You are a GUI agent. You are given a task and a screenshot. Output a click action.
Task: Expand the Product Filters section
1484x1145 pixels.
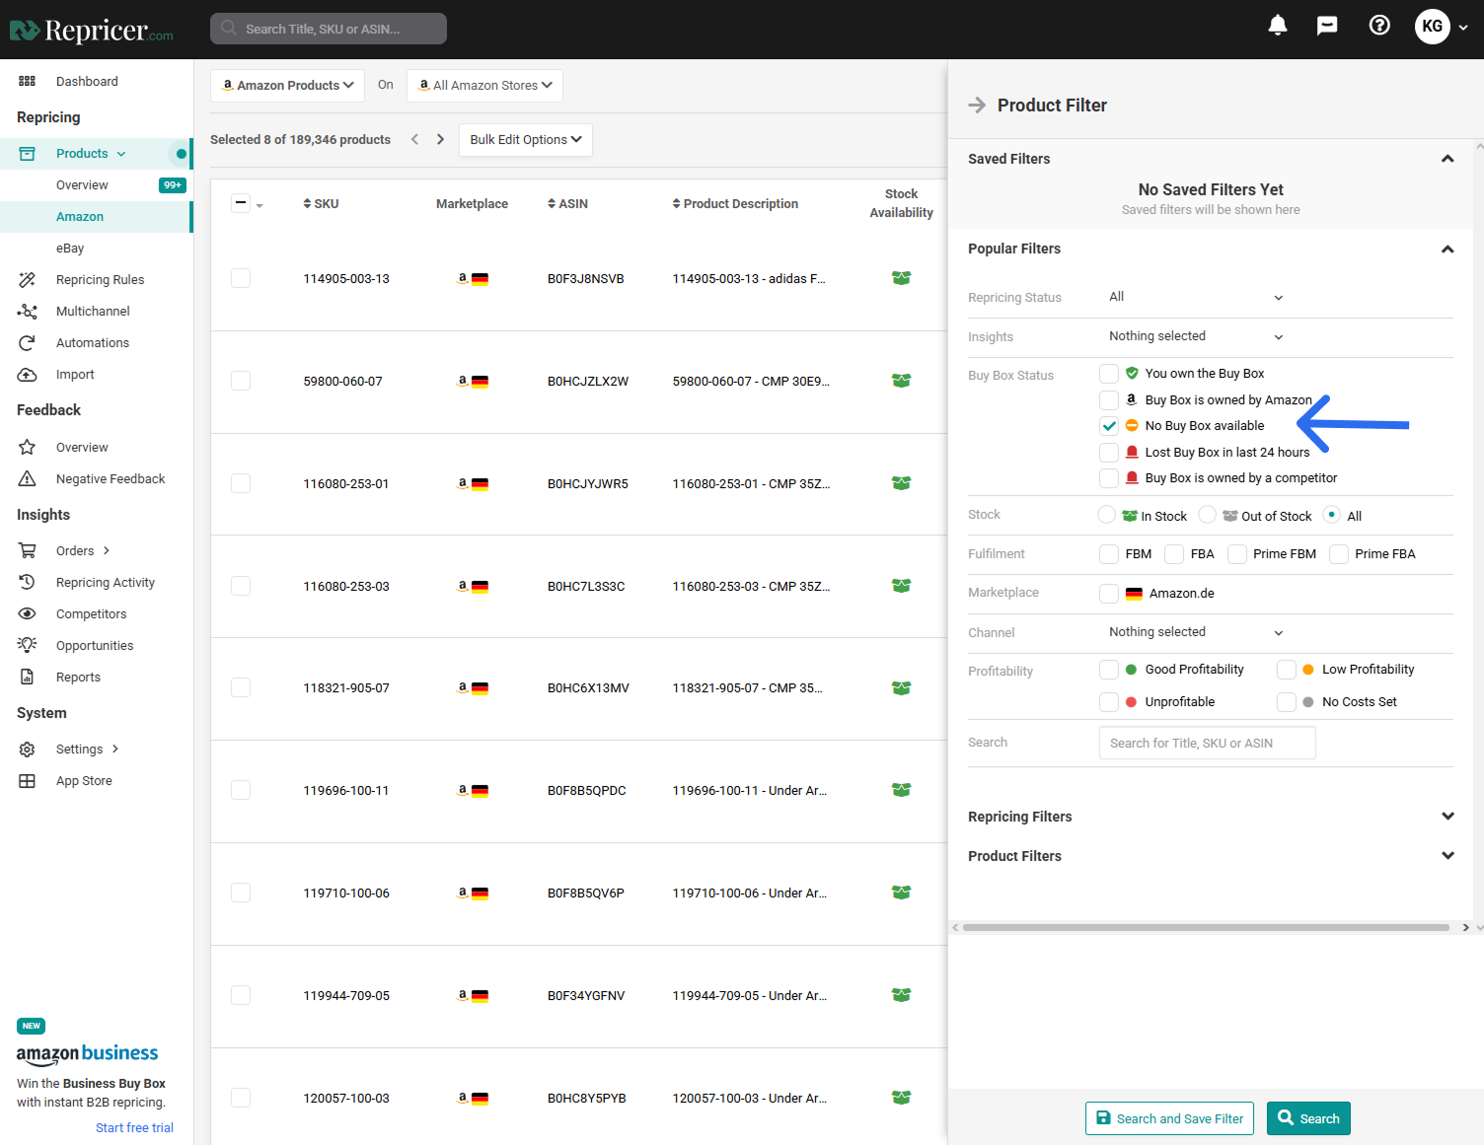click(x=1447, y=856)
